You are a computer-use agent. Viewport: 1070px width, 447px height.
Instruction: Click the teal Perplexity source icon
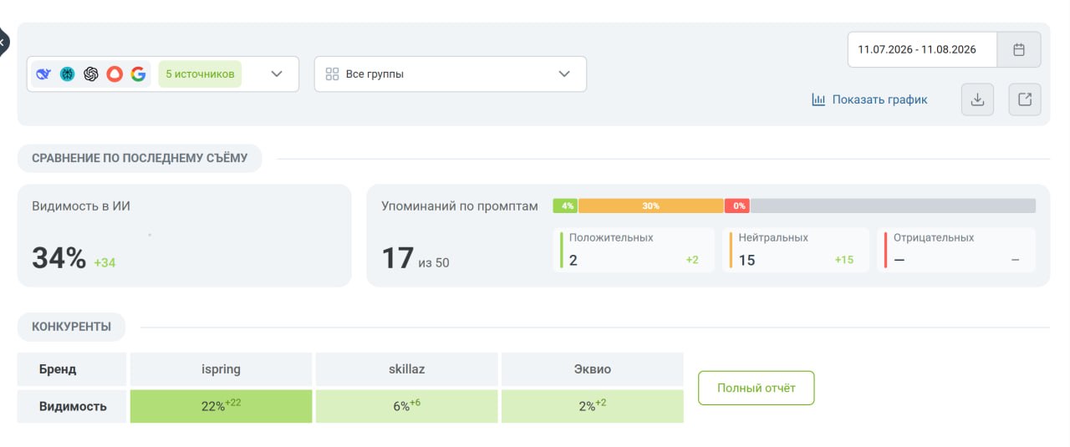[67, 74]
